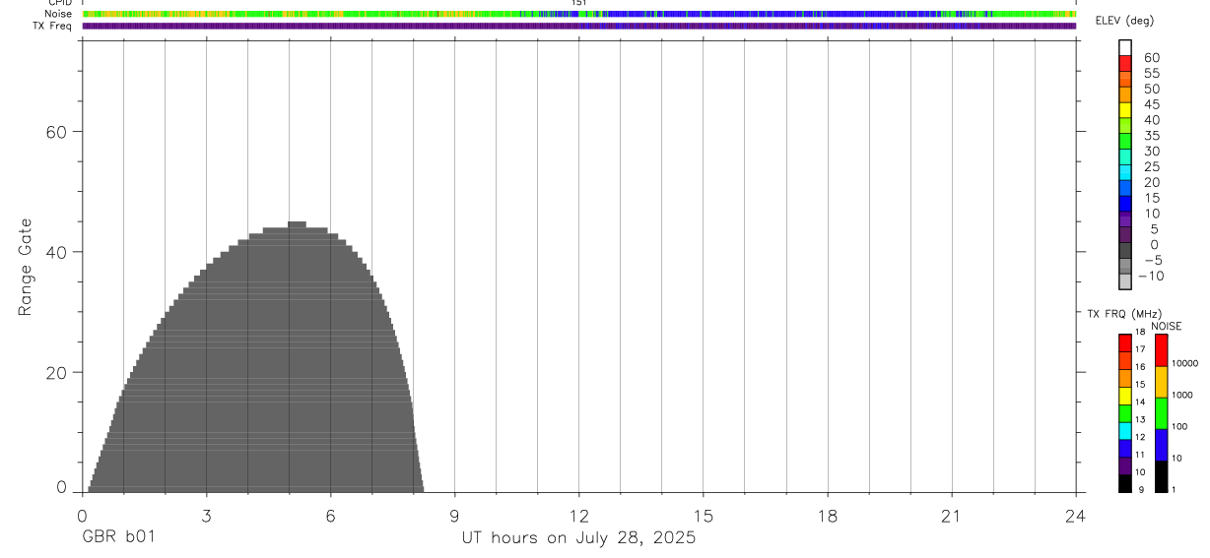This screenshot has width=1210, height=558.
Task: Click the yellow TX FRQ swatch near 14
Action: pos(1124,397)
